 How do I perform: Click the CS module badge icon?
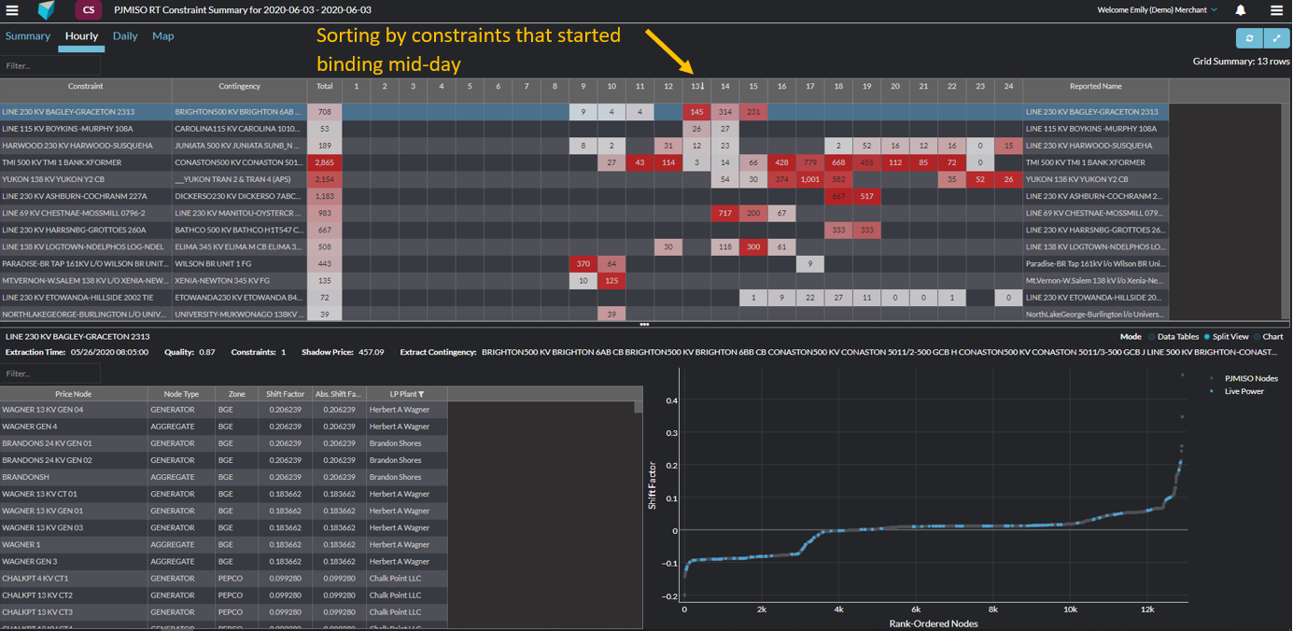(88, 10)
